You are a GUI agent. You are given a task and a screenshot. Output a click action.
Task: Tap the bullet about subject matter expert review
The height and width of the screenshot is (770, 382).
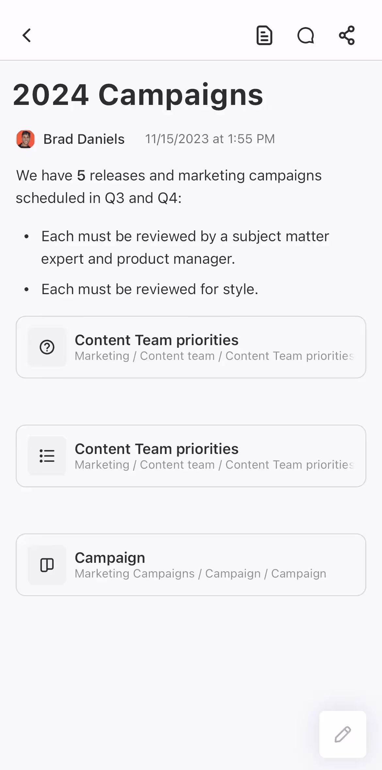click(x=185, y=247)
